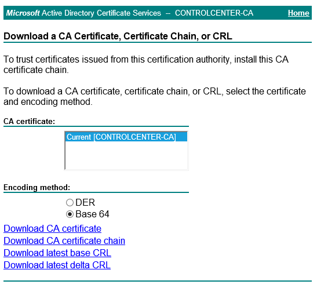
Task: Choose the DER encoding radio button
Action: pos(70,202)
